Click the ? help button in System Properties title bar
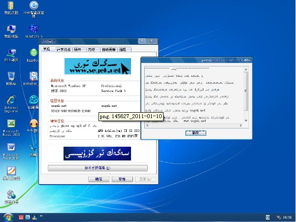The height and width of the screenshot is (222, 296). point(142,41)
